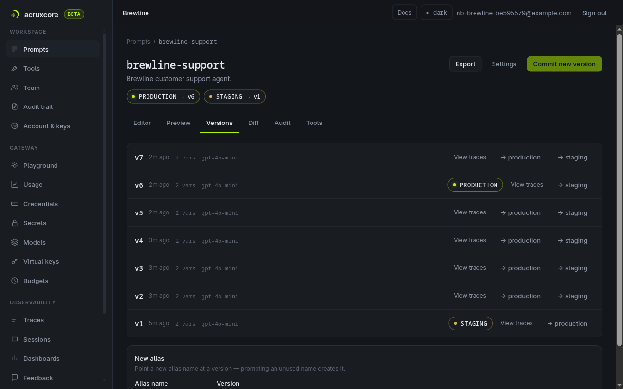Click the PRODUCTION → v6 alias badge
Image resolution: width=623 pixels, height=389 pixels.
(163, 97)
